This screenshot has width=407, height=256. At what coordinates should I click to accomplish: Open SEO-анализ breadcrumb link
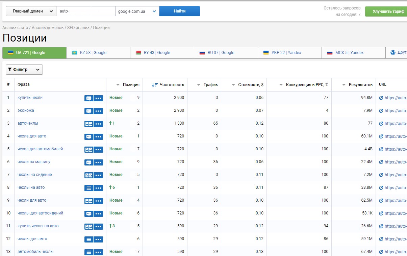[x=78, y=28]
